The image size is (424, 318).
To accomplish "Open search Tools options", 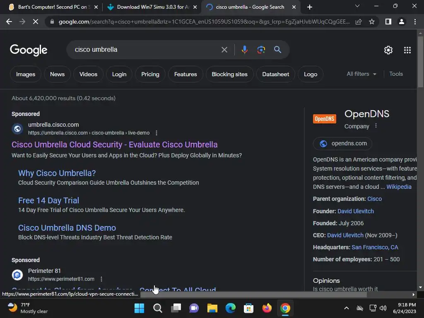I will pyautogui.click(x=396, y=74).
